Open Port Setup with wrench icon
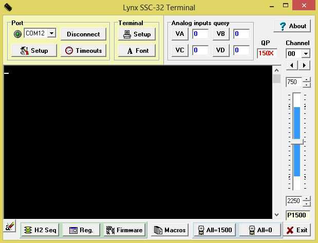The image size is (318, 243). tap(34, 50)
